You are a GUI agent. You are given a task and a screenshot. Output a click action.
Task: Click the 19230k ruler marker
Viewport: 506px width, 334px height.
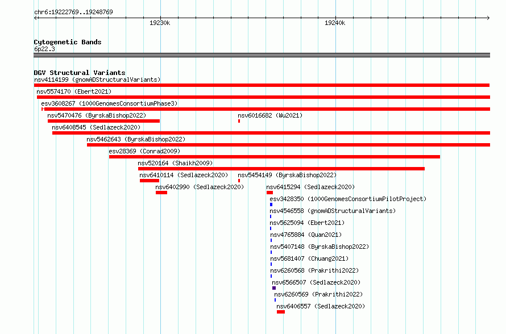(x=160, y=23)
